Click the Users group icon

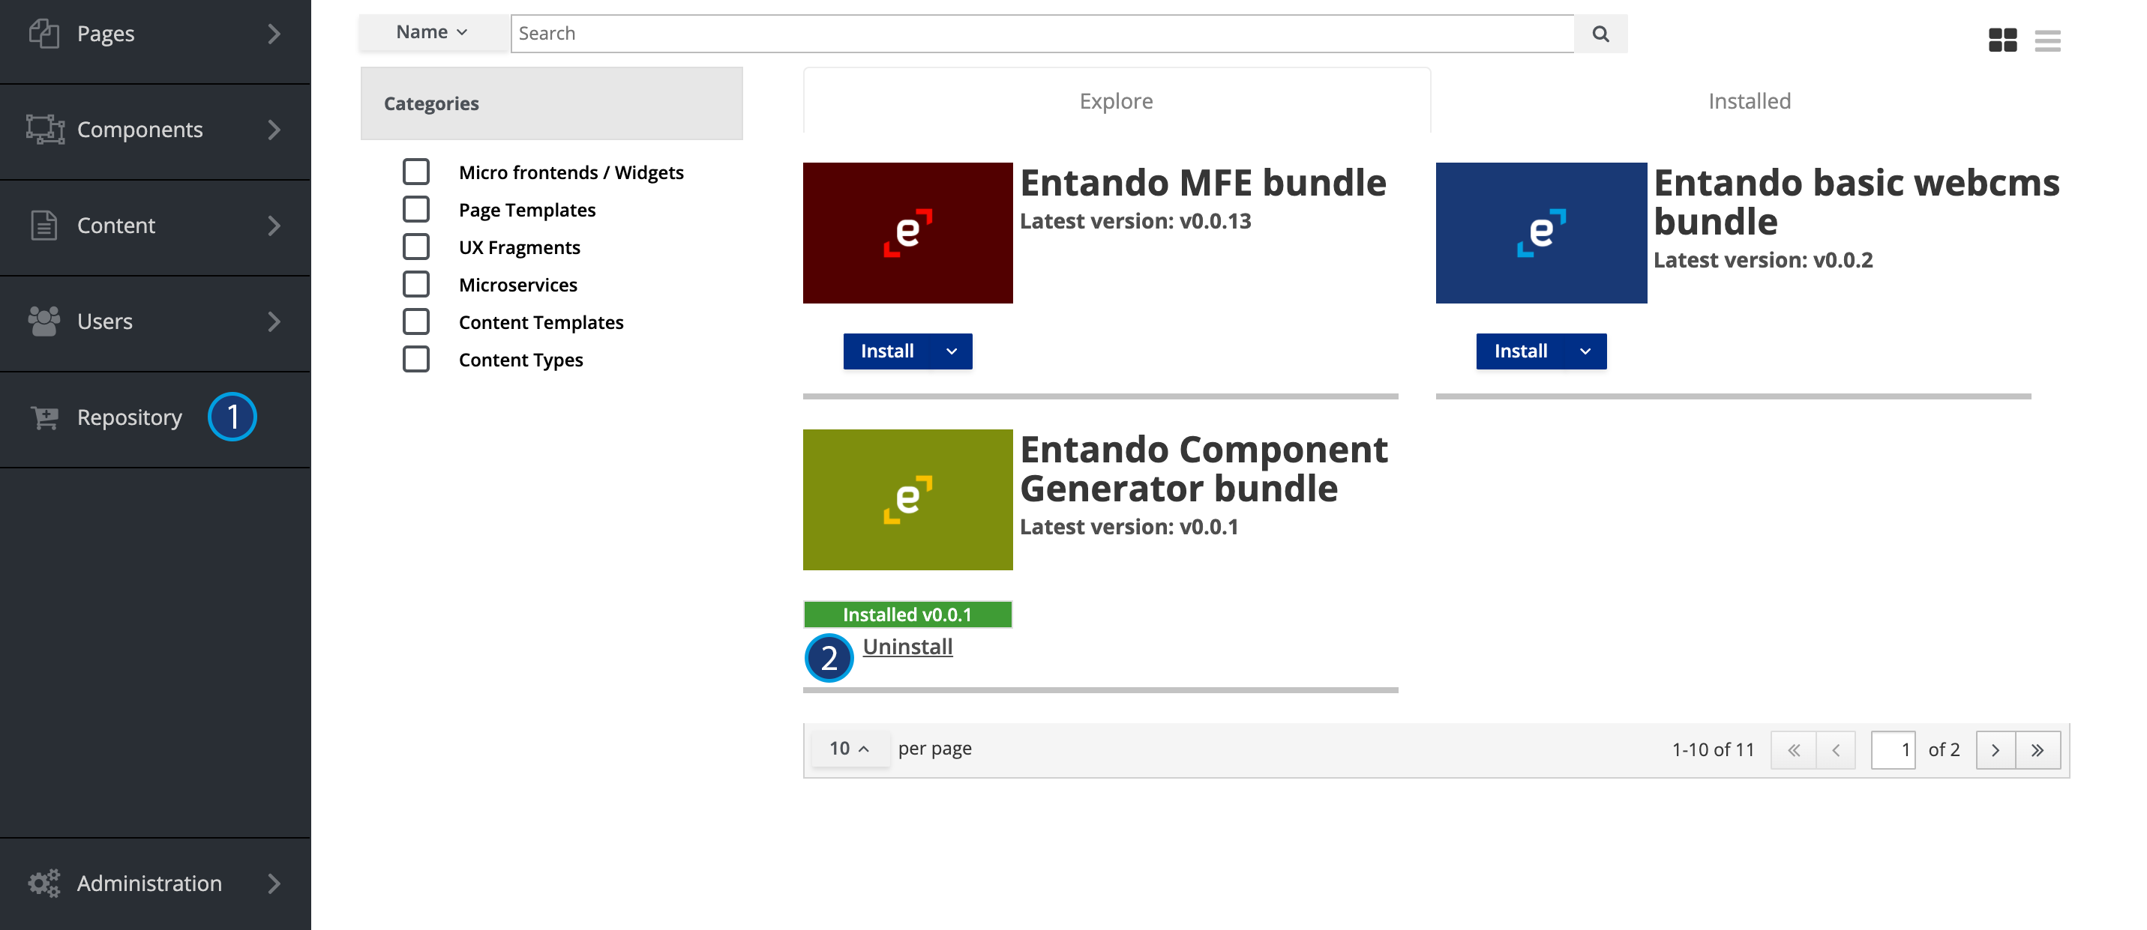pyautogui.click(x=43, y=321)
